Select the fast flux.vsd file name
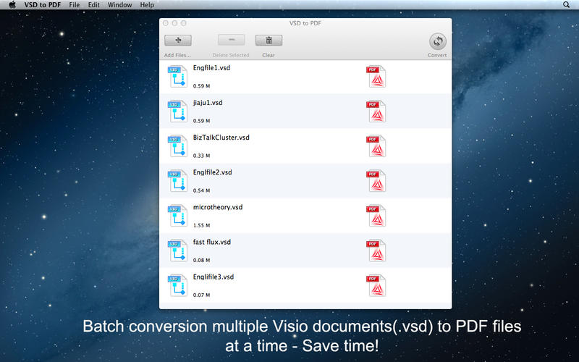The image size is (579, 362). pos(212,242)
